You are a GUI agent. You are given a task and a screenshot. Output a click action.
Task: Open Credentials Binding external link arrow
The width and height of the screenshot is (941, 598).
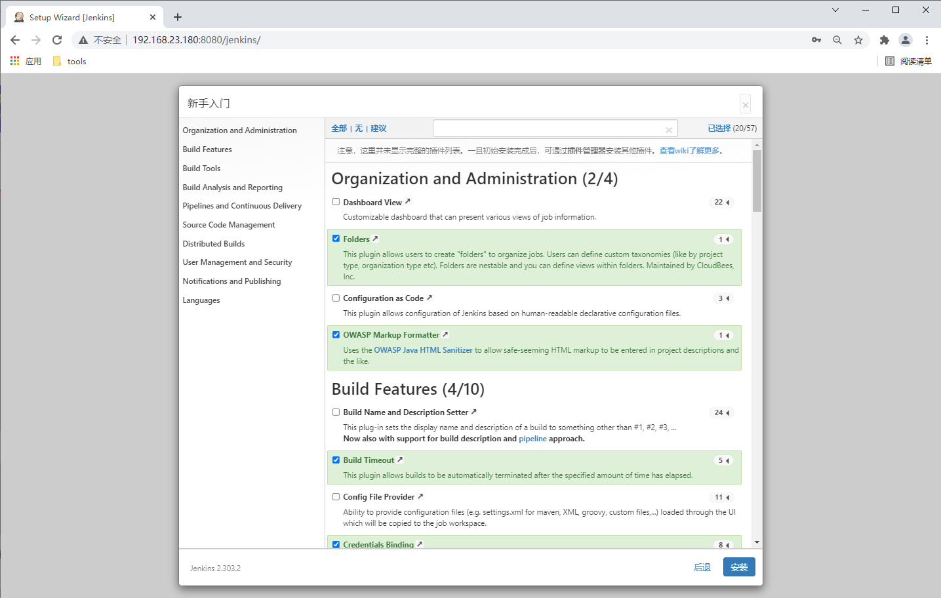coord(420,544)
